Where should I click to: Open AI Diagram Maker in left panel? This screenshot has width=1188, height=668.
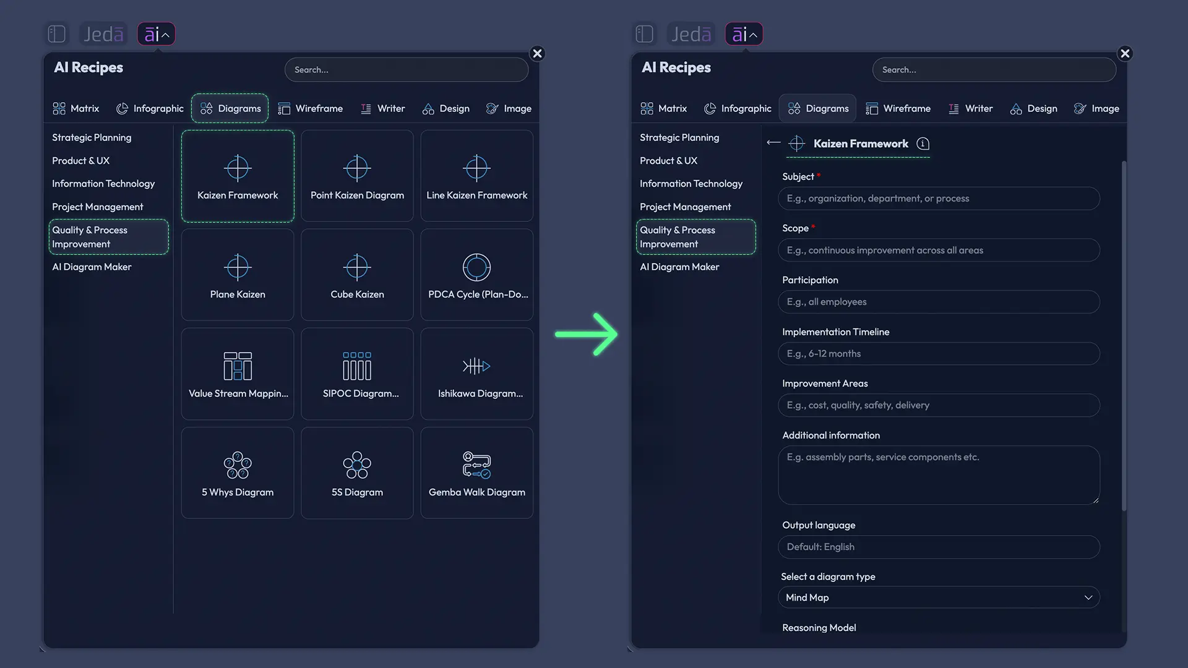(92, 267)
